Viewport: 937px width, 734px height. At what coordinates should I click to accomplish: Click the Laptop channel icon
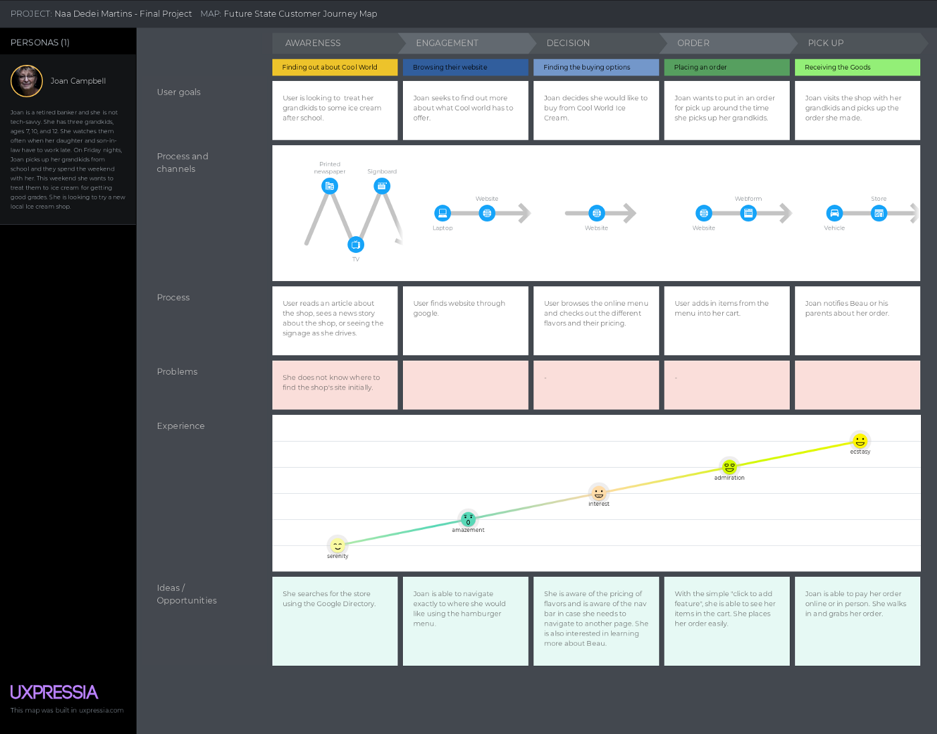[x=442, y=213]
